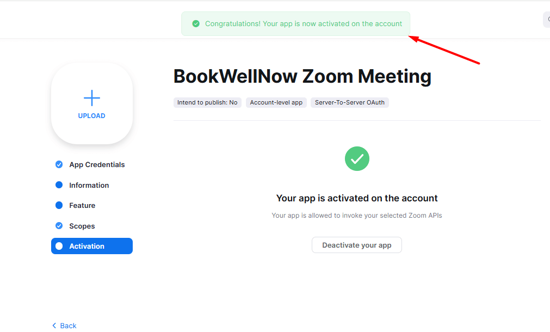The height and width of the screenshot is (332, 550).
Task: Click the blue plus upload icon
Action: point(92,98)
